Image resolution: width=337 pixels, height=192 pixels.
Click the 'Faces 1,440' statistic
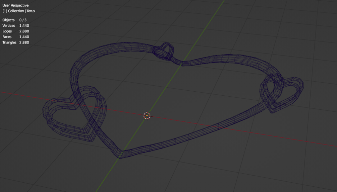click(x=16, y=37)
